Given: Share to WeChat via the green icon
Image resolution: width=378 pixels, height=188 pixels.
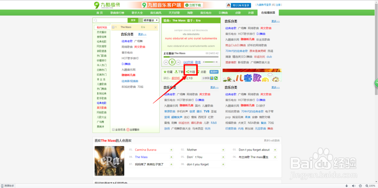Looking at the screenshot, I should coord(216,78).
